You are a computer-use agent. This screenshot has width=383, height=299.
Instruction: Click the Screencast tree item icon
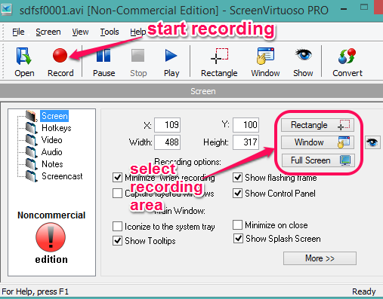(x=31, y=176)
